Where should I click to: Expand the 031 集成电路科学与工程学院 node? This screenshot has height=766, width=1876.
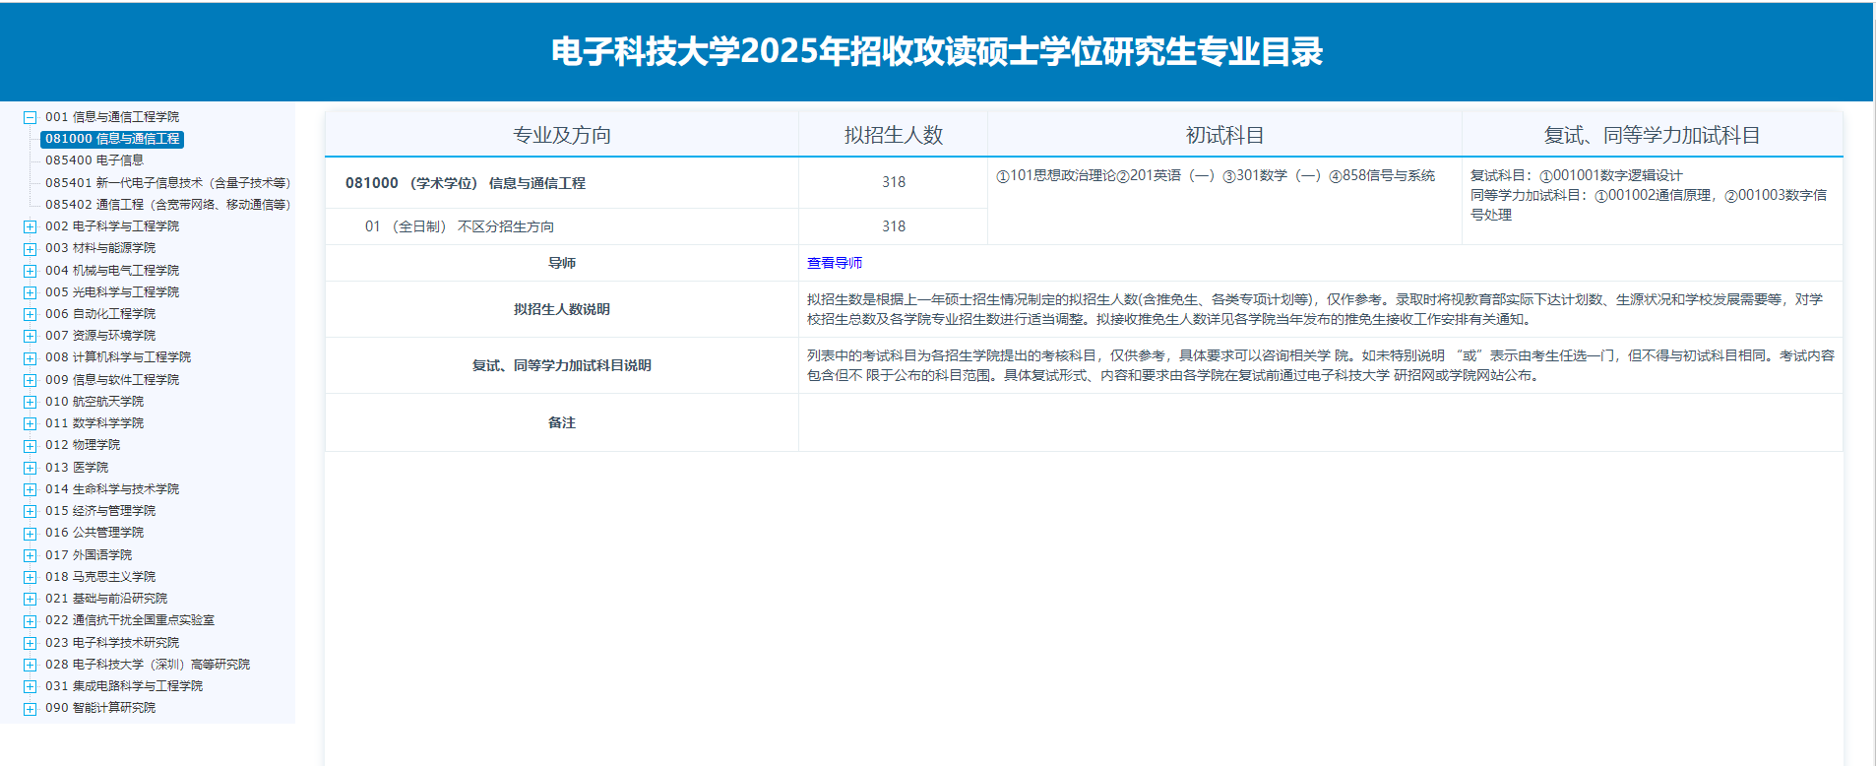pyautogui.click(x=31, y=686)
